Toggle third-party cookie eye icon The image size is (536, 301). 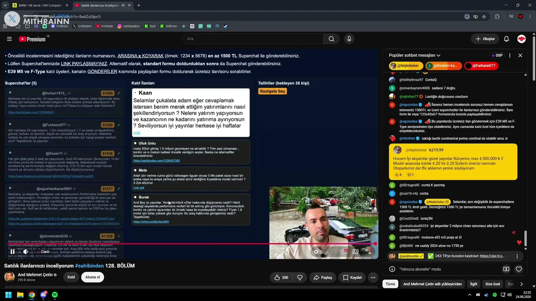(476, 17)
